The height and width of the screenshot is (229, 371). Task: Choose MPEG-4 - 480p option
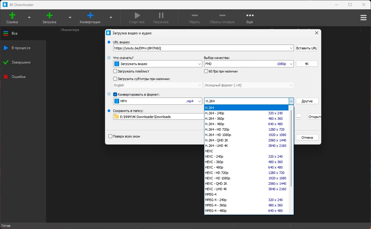tap(246, 211)
